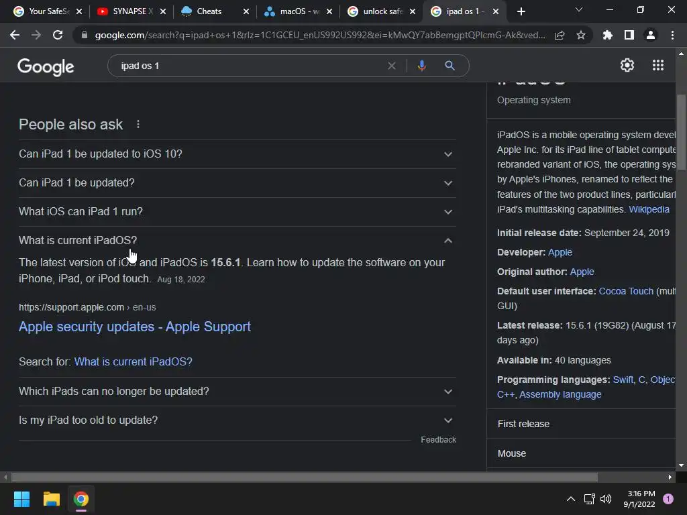
Task: Send Feedback on People also ask
Action: pos(438,440)
